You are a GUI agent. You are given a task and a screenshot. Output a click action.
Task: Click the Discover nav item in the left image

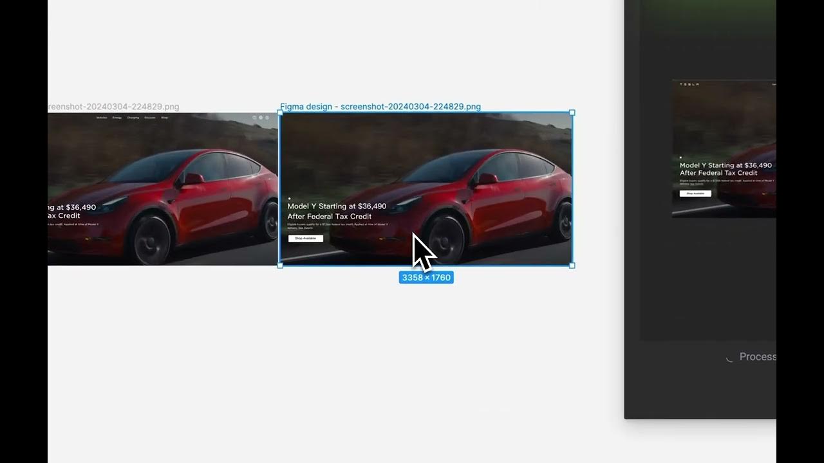coord(149,118)
